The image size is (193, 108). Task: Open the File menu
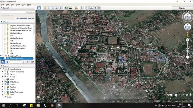tap(3, 5)
